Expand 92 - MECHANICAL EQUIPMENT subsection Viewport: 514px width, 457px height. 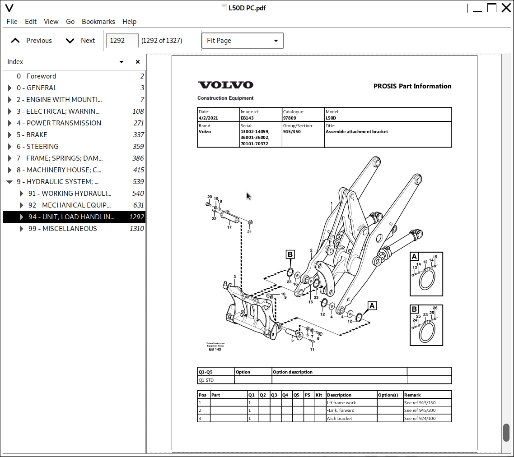(21, 205)
